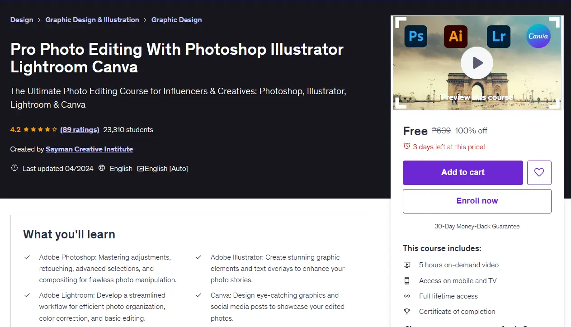571x327 pixels.
Task: Click checkmark beside Adobe Illustrator item
Action: click(198, 257)
